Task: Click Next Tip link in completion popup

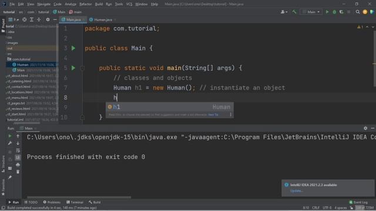Action: click(213, 115)
